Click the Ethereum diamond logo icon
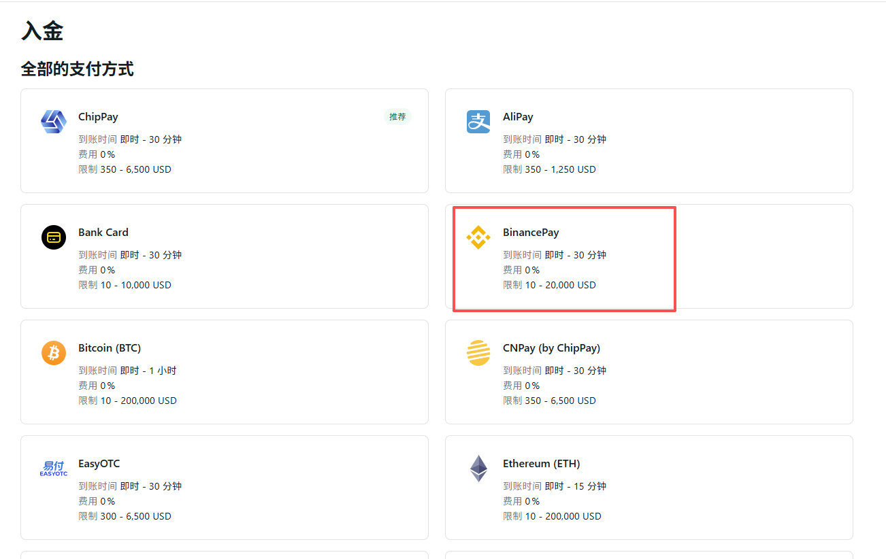886x559 pixels. click(x=478, y=469)
